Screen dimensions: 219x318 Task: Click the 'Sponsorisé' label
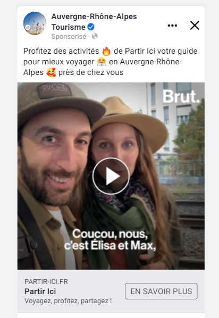(69, 37)
